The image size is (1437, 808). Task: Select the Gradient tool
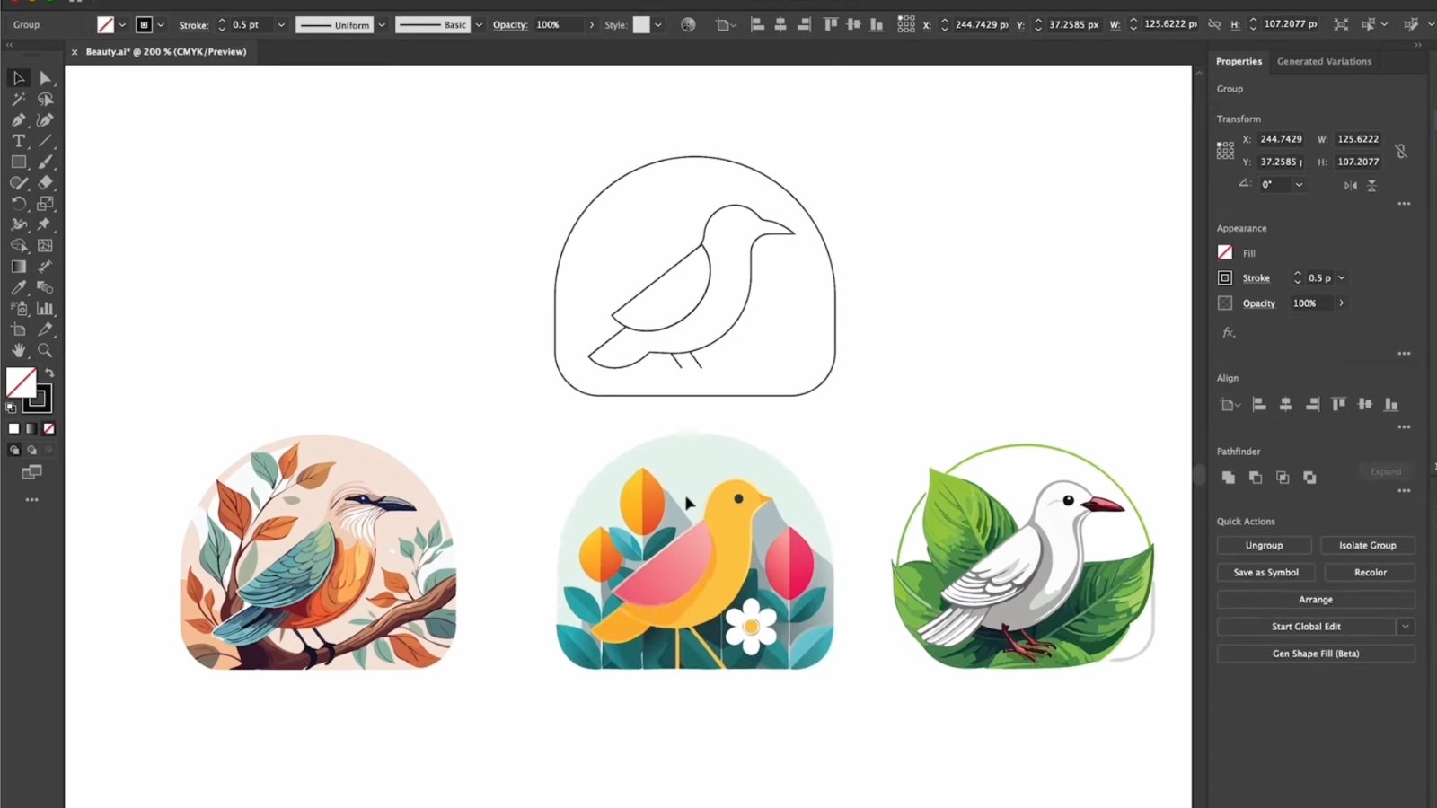click(18, 265)
